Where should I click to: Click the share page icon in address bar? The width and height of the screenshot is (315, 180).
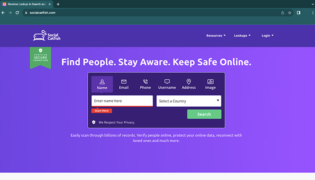pyautogui.click(x=283, y=13)
